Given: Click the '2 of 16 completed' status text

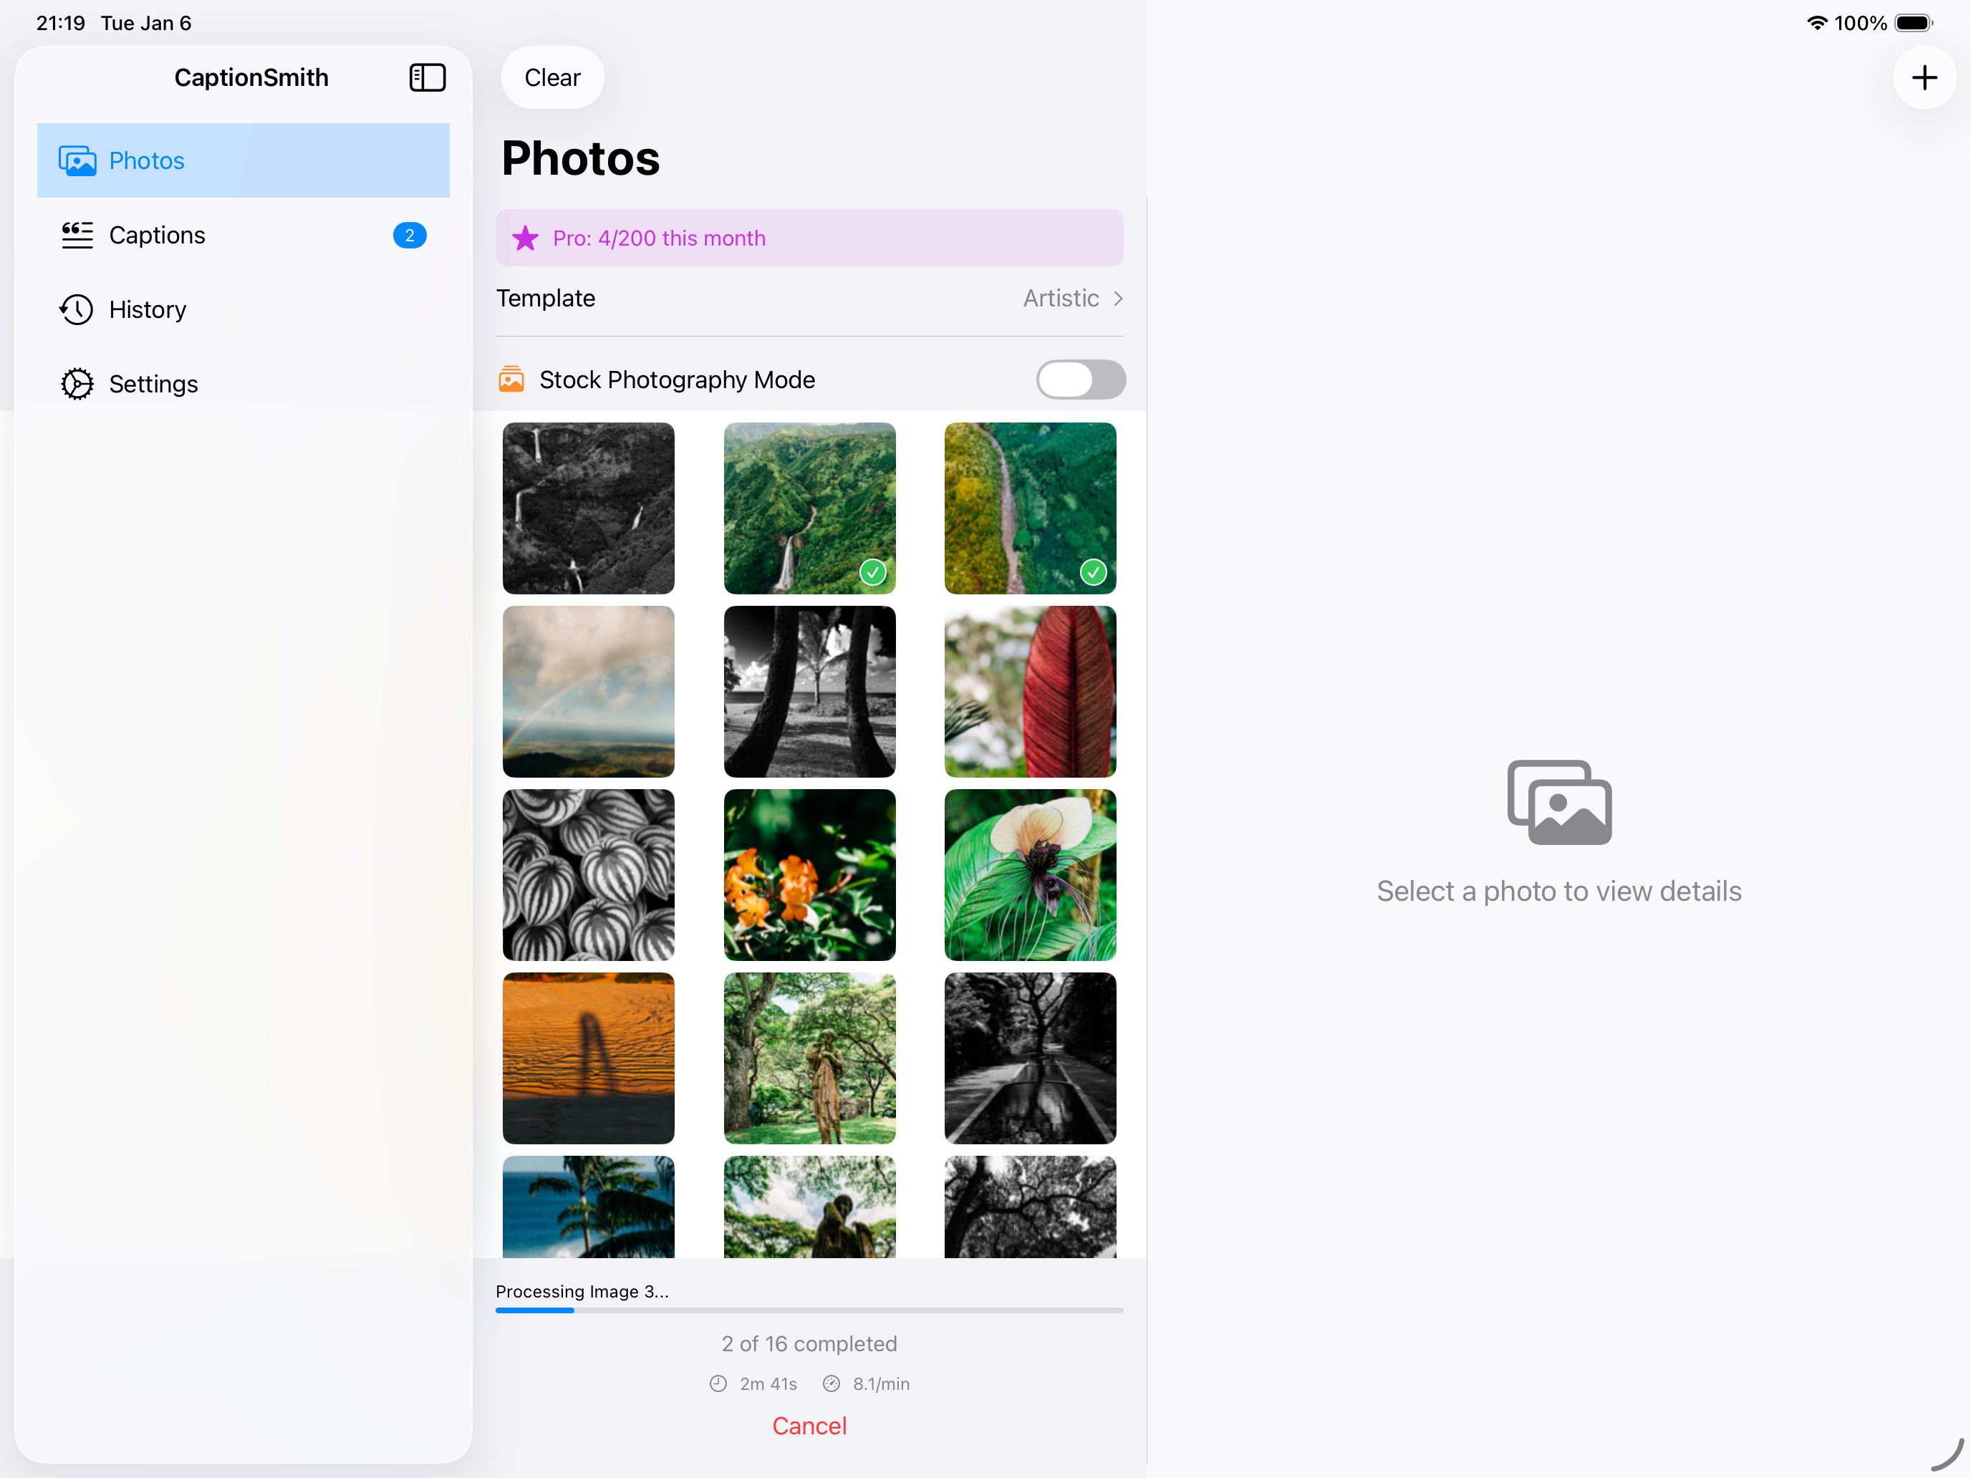Looking at the screenshot, I should coord(809,1343).
